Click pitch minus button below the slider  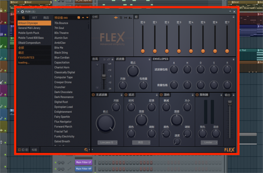(97, 88)
